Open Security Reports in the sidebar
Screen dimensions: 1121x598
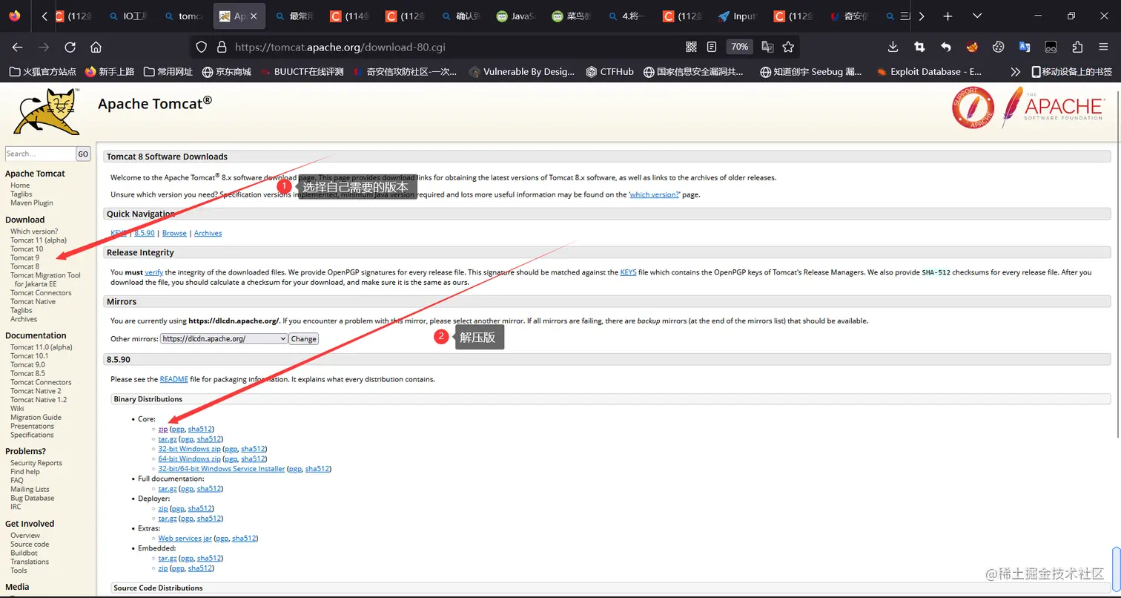pos(36,463)
